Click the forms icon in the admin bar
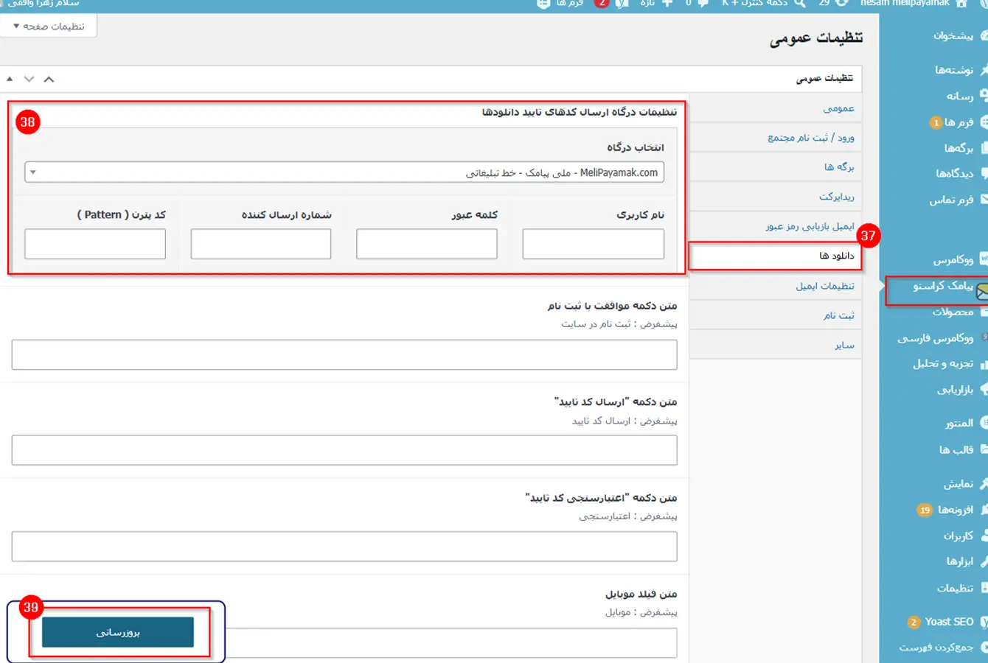Screen dimensions: 988x663 (543, 3)
